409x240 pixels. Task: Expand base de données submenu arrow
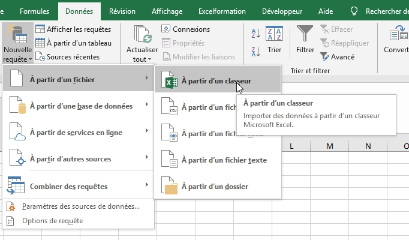[147, 104]
